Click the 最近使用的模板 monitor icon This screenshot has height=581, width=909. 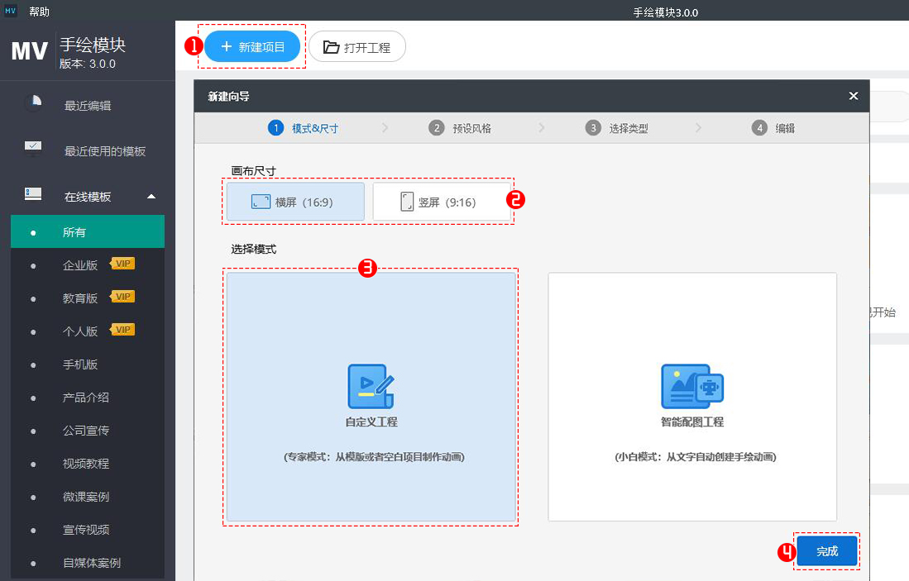(33, 149)
